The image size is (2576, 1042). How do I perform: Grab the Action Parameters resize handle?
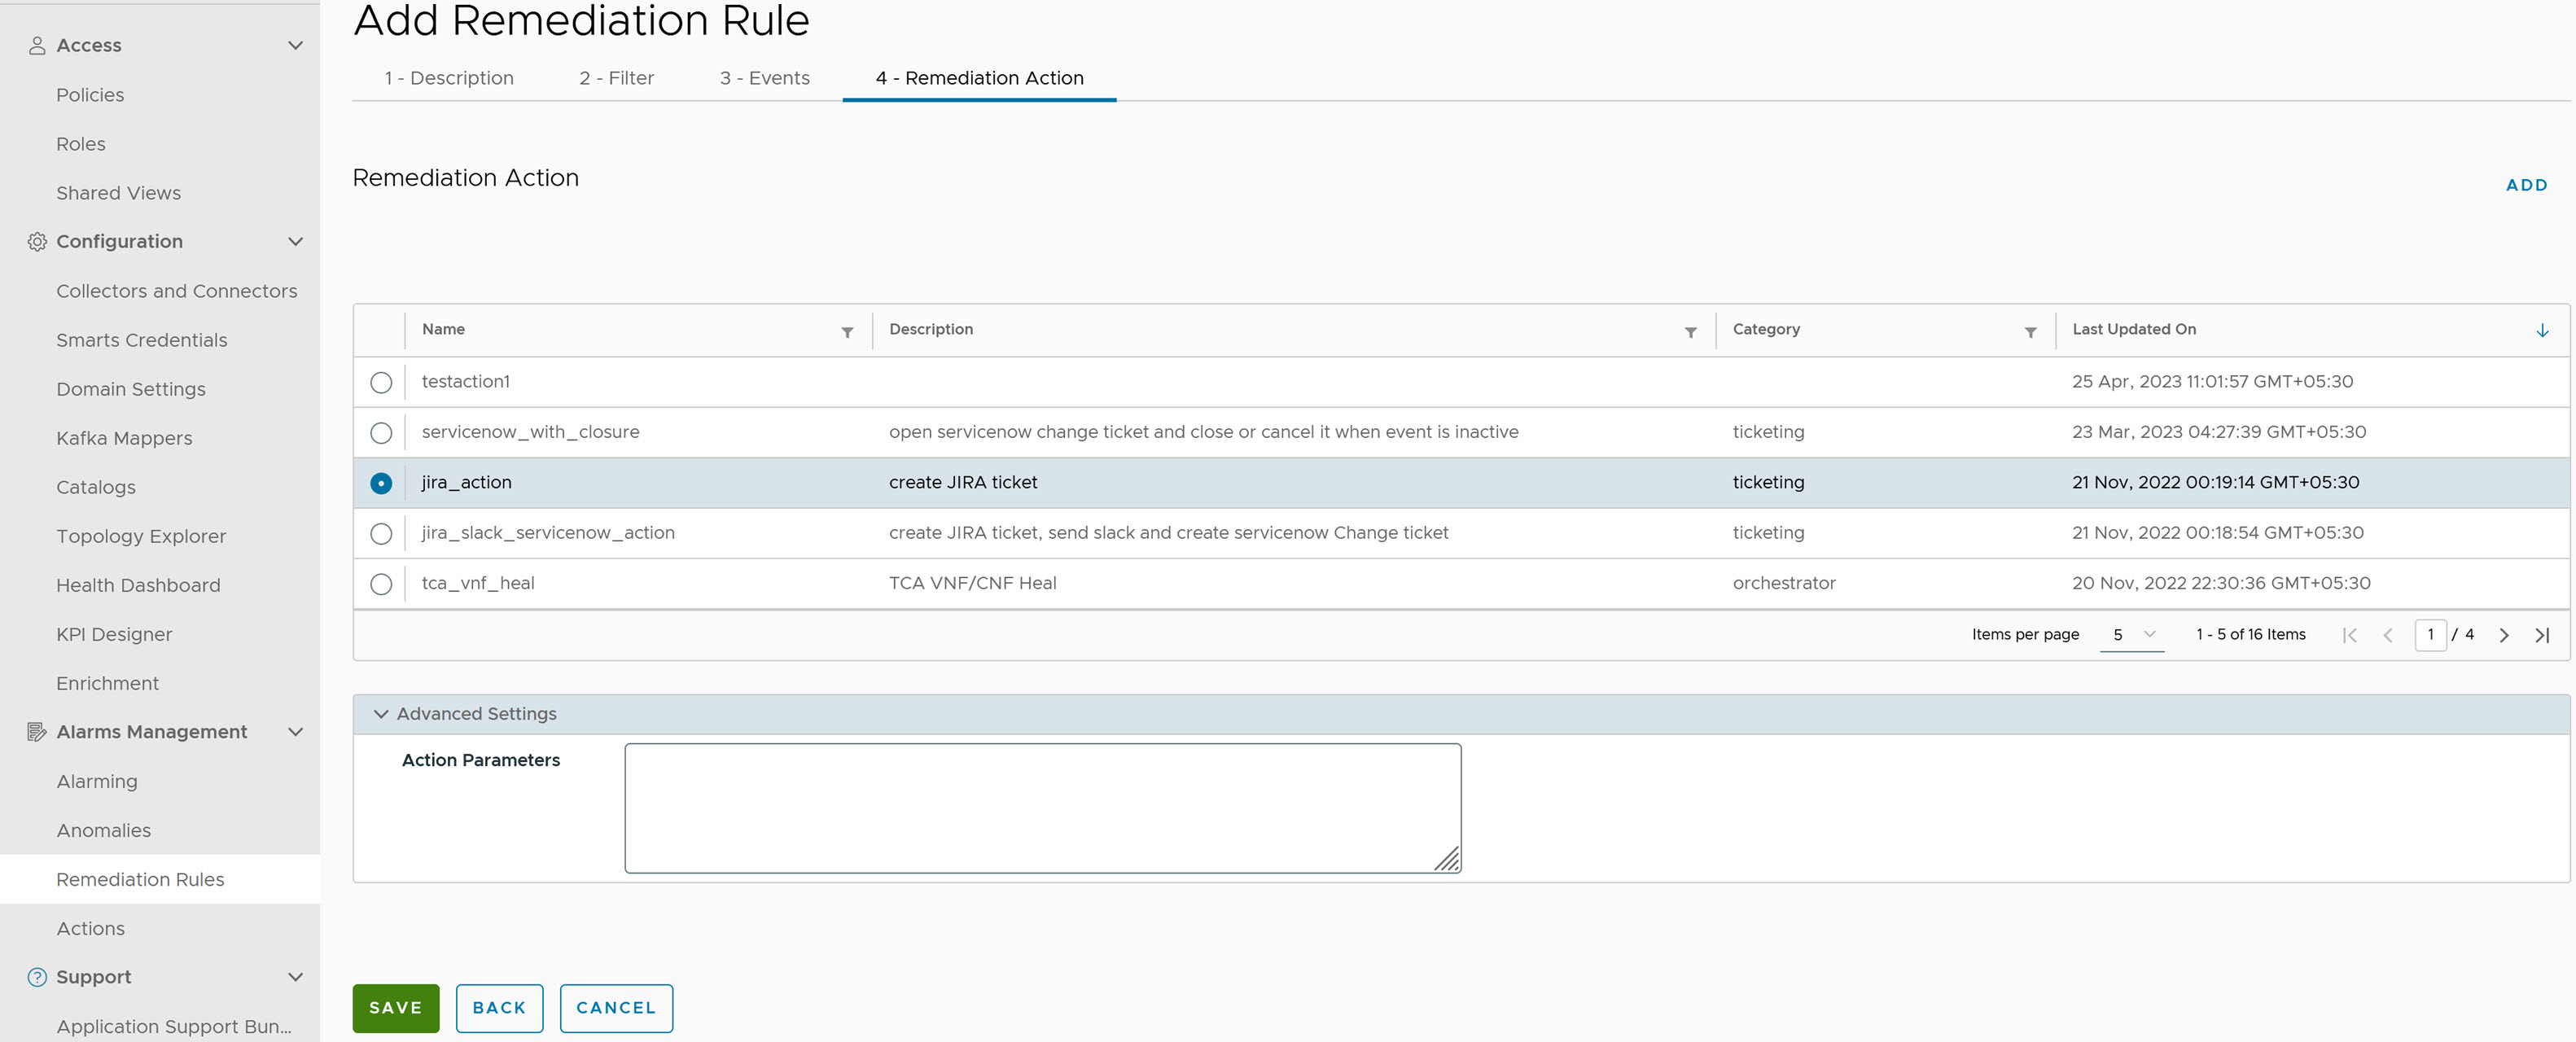pos(1447,859)
